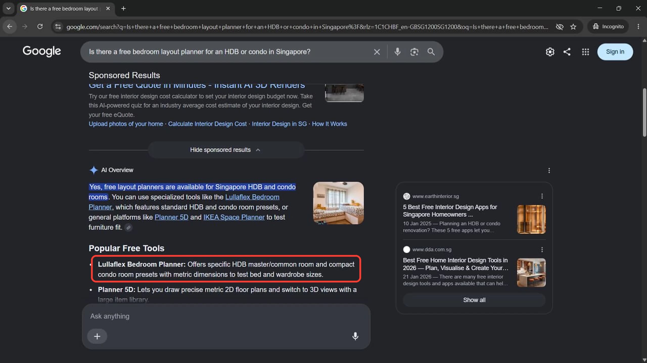The image size is (647, 363).
Task: Click the browser Back arrow
Action: click(10, 27)
